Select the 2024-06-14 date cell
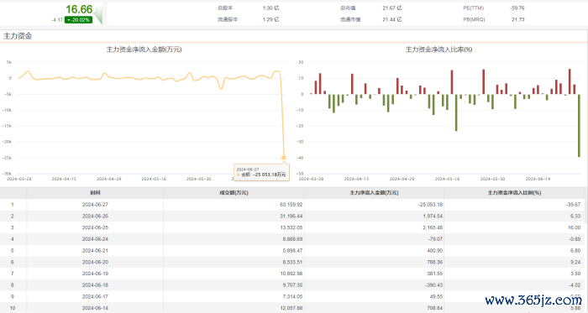Viewport: 588px width, 313px height. (95, 308)
